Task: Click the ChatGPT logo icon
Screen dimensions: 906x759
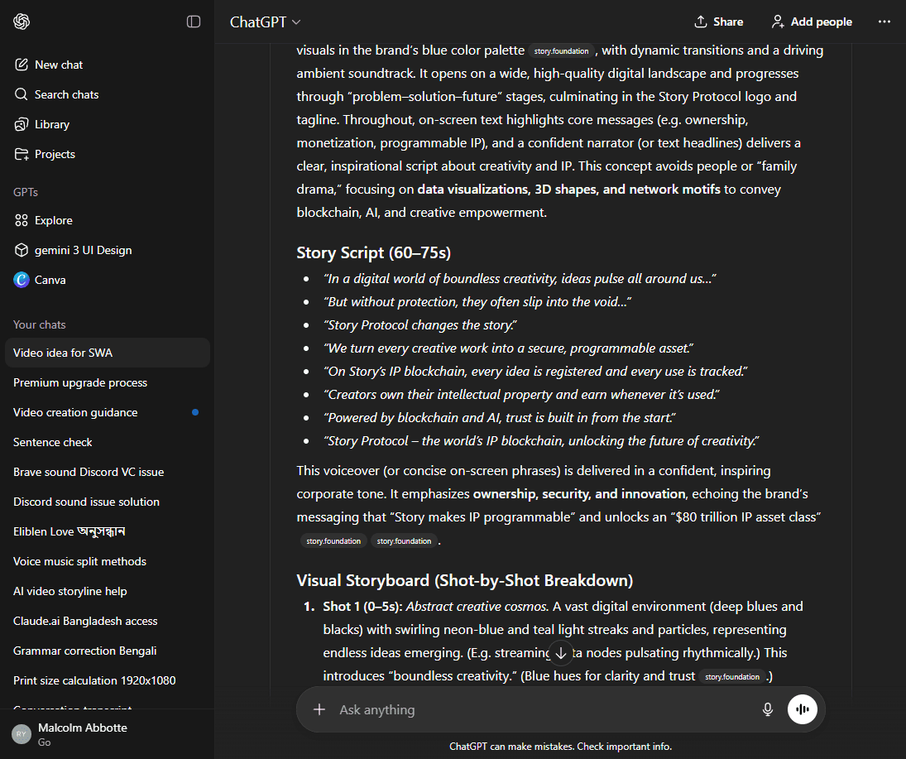Action: (x=22, y=22)
